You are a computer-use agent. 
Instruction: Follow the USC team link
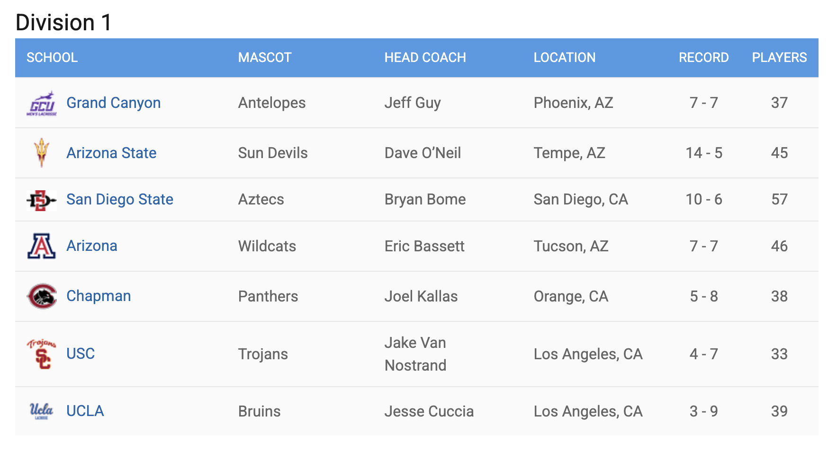click(x=81, y=354)
